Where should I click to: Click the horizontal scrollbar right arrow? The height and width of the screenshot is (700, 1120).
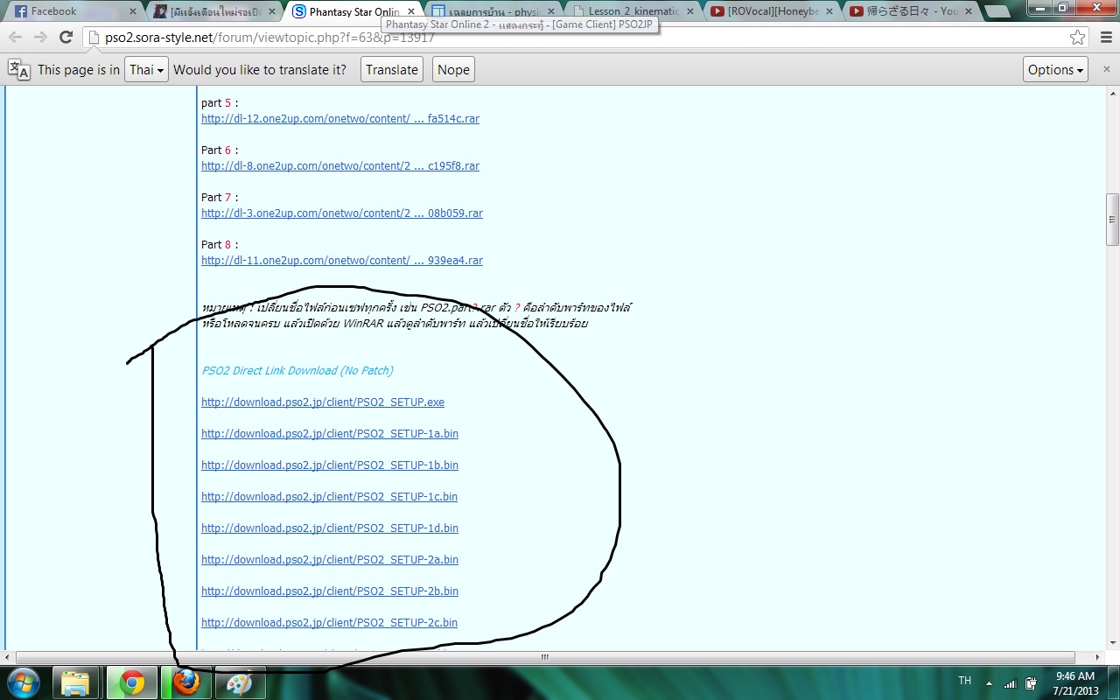pyautogui.click(x=1099, y=657)
